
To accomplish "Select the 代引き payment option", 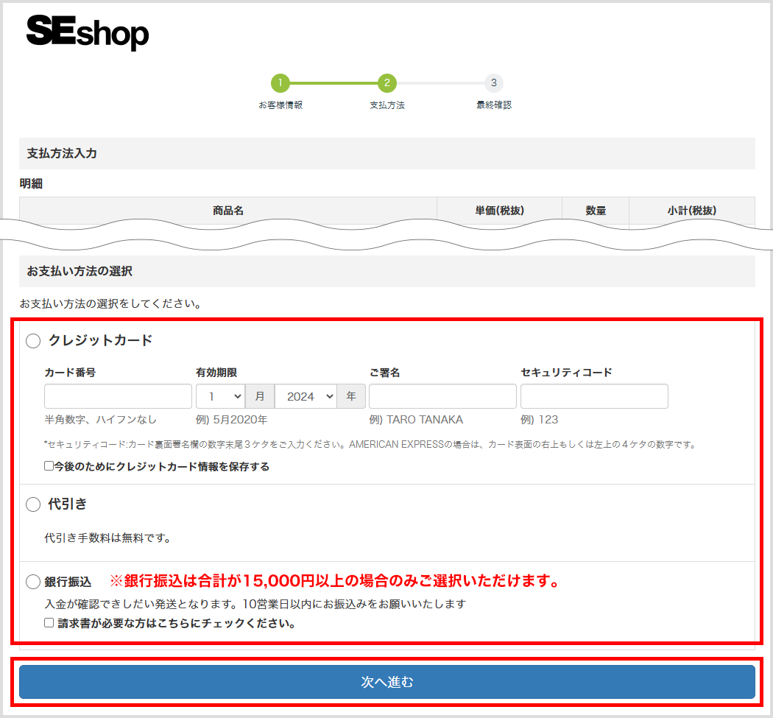I will point(32,504).
